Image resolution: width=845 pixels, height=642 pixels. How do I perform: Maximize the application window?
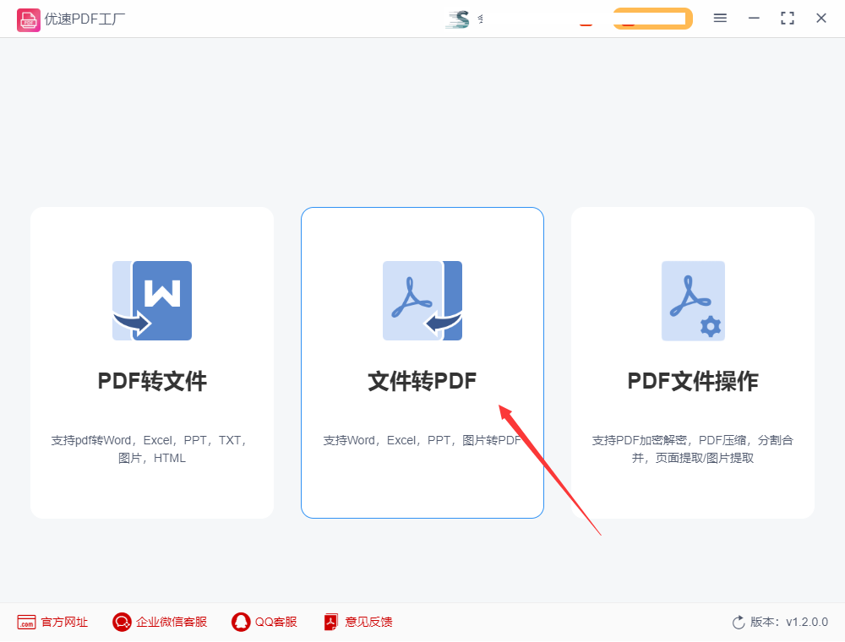788,19
